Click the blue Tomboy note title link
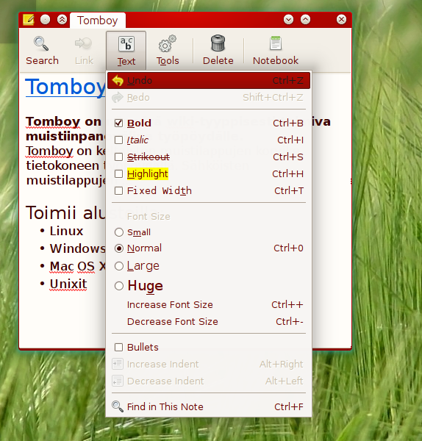 click(x=65, y=87)
